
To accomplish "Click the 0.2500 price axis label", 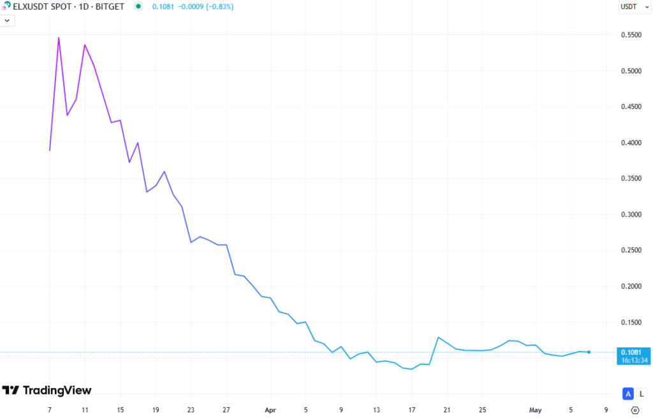I will tap(631, 250).
